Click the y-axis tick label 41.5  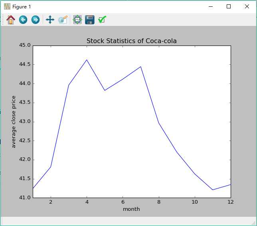tap(25, 178)
